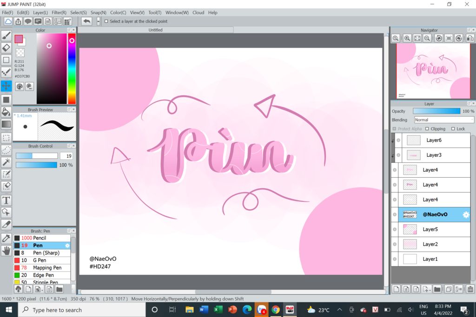Screen dimensions: 476x317
Task: Open the File(F) menu
Action: point(7,13)
